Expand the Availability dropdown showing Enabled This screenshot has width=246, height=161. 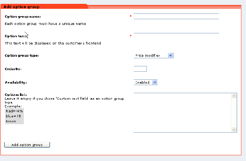click(146, 82)
